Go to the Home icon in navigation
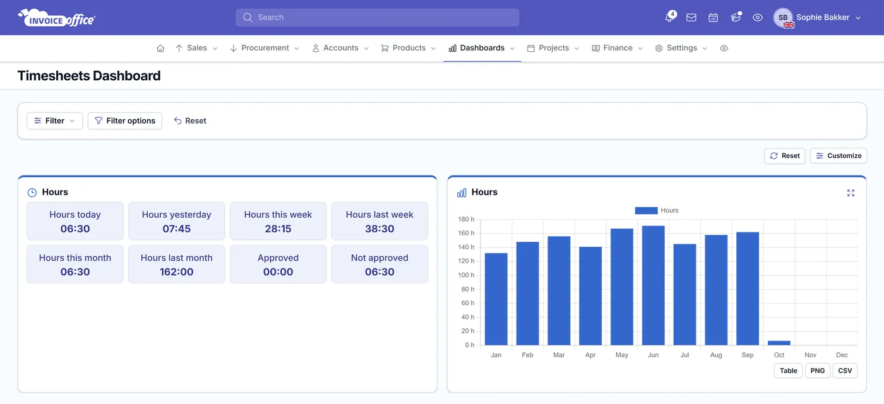This screenshot has height=404, width=884. tap(160, 48)
